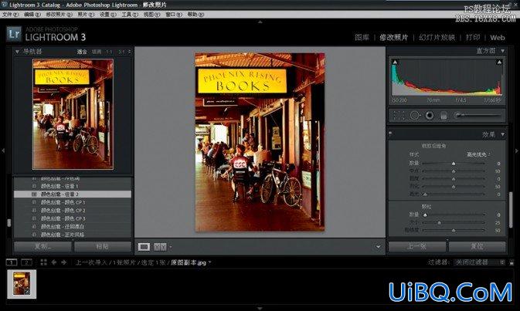Click icon beside the highlighted preset row
Screen dimensions: 520x311
click(34, 194)
